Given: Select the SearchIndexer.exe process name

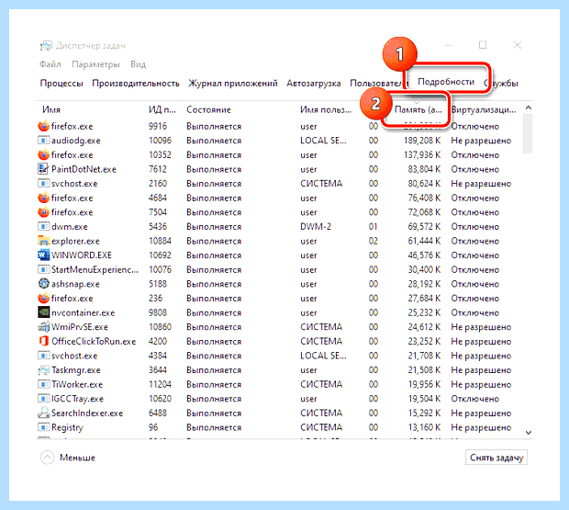Looking at the screenshot, I should tap(87, 413).
